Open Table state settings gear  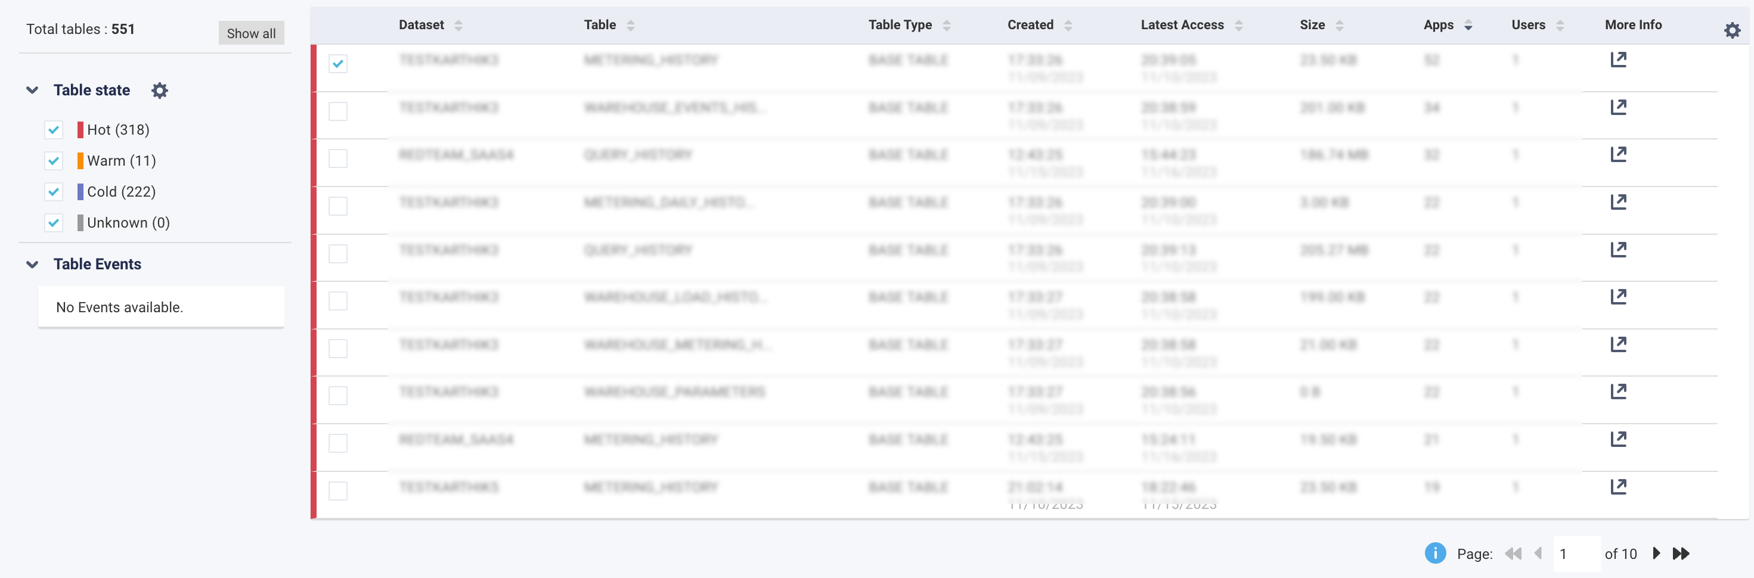(159, 91)
